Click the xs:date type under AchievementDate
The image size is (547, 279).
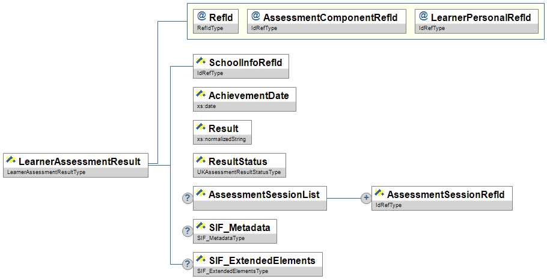click(x=206, y=106)
